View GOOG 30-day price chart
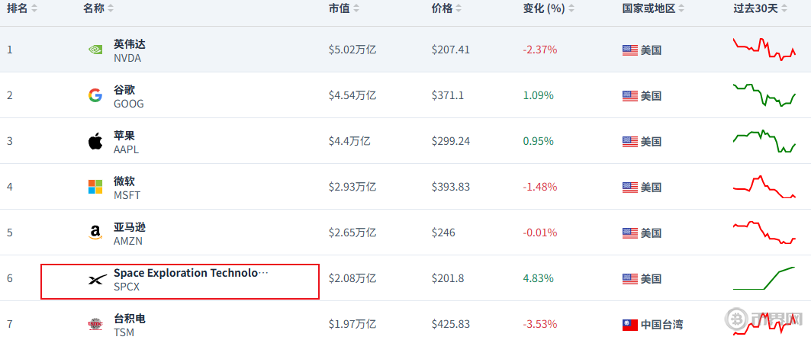This screenshot has width=811, height=340. (764, 95)
